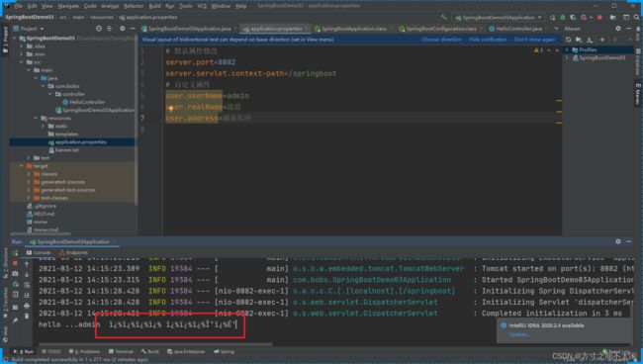The height and width of the screenshot is (364, 643).
Task: Rerun application with the green run icon
Action: pyautogui.click(x=553, y=17)
